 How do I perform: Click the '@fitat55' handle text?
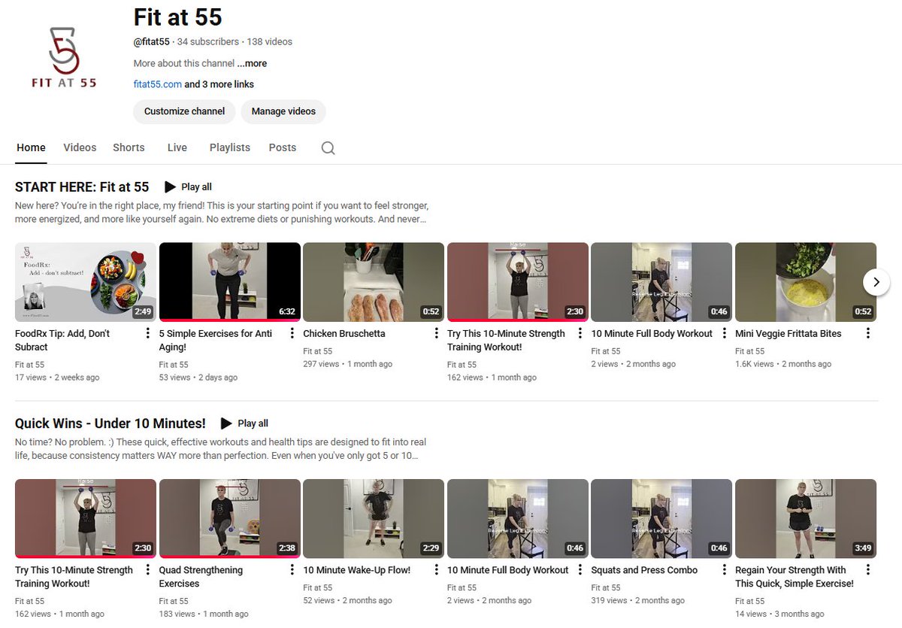point(152,42)
